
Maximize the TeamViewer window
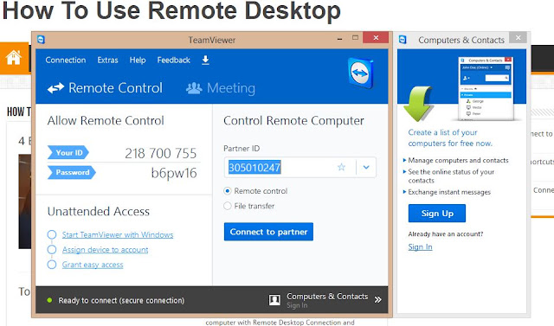pyautogui.click(x=355, y=38)
